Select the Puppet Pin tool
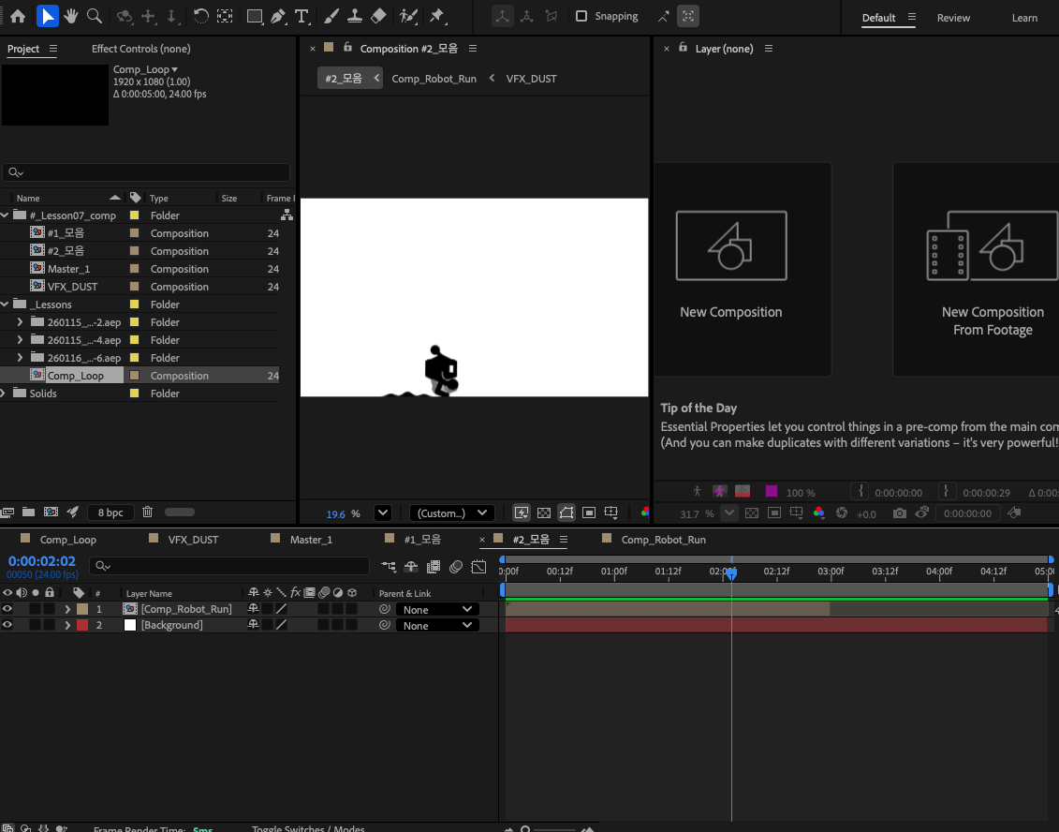1059x832 pixels. click(437, 16)
